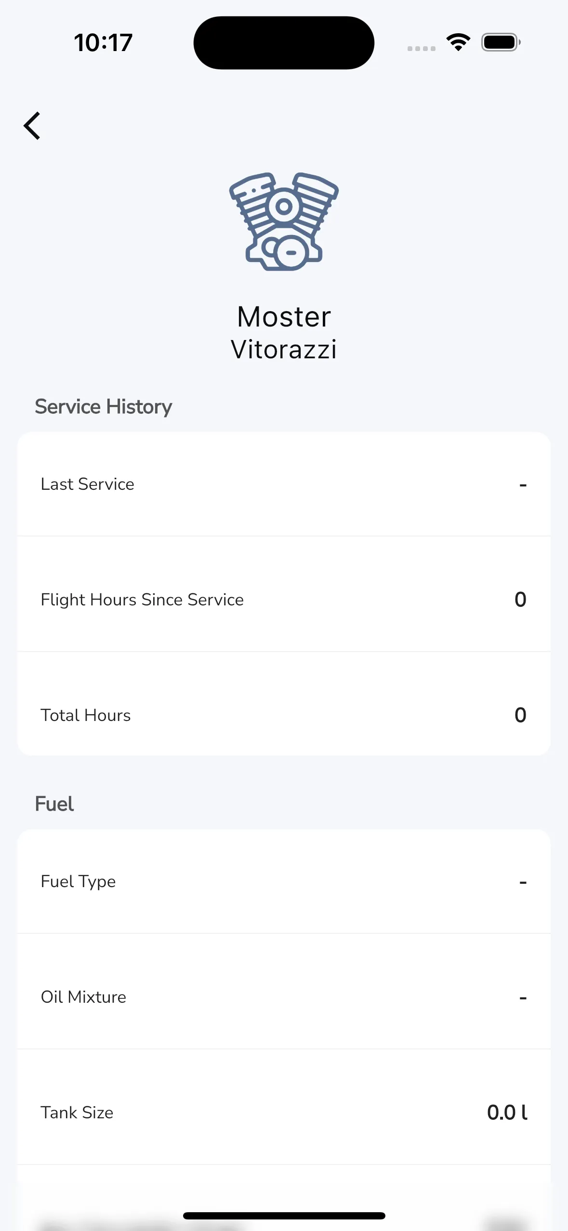Tap the Fuel section header
Image resolution: width=568 pixels, height=1231 pixels.
54,804
